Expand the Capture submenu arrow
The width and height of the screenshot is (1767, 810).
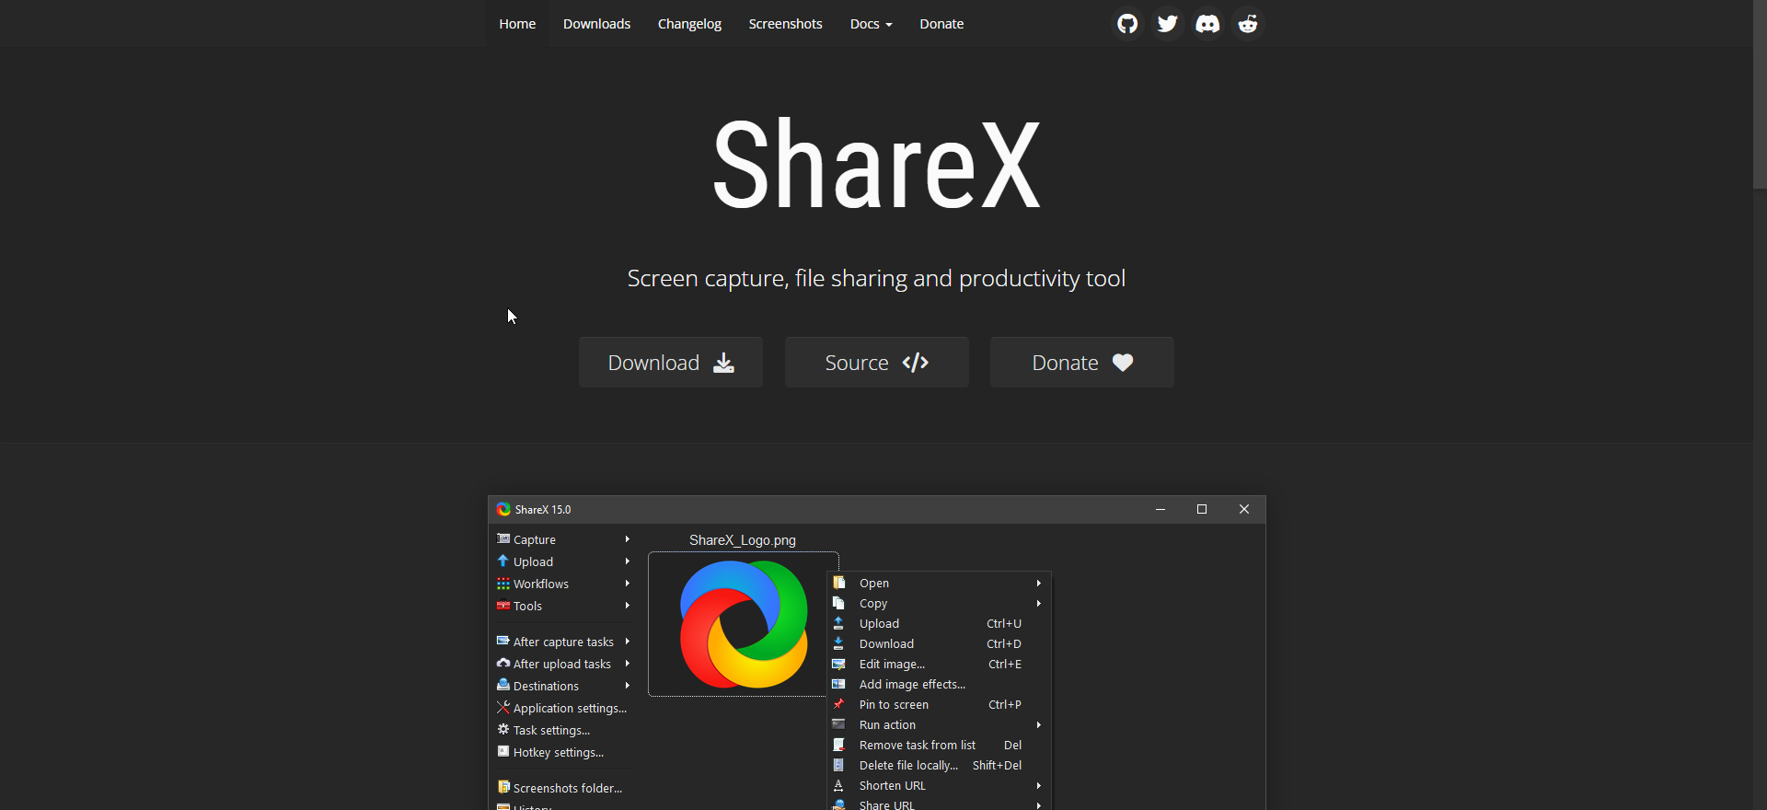tap(628, 539)
